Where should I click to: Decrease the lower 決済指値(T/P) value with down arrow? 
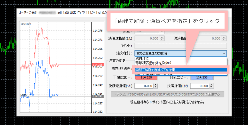(211, 87)
